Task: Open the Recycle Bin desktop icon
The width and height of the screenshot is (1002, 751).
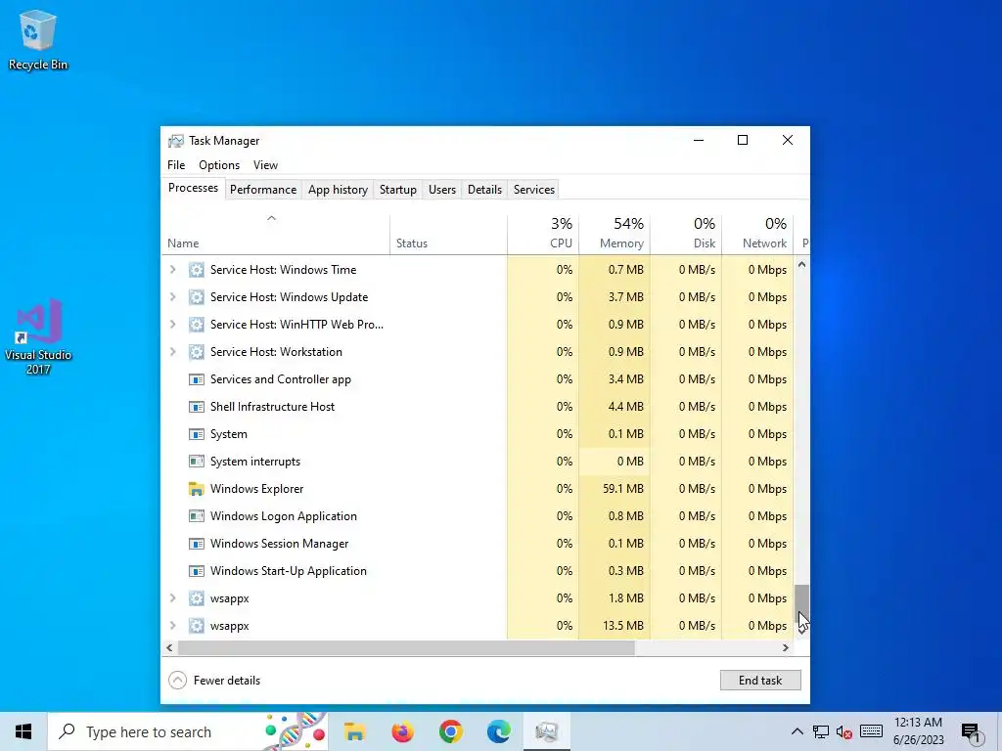Action: 38,39
